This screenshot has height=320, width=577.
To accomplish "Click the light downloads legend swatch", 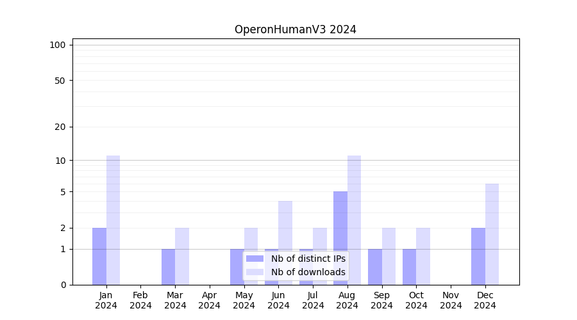I will 255,272.
